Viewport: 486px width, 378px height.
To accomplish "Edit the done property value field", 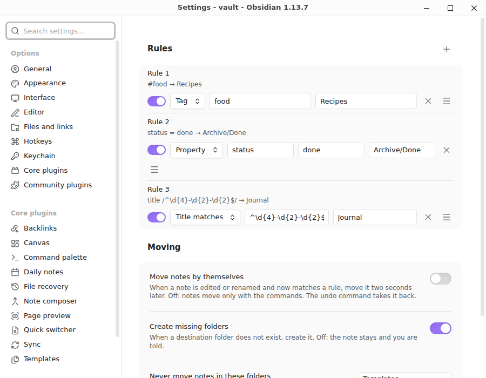I will point(331,150).
